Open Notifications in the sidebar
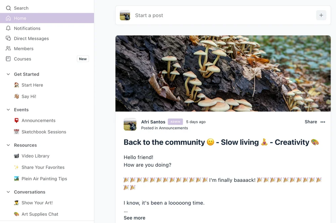Image resolution: width=336 pixels, height=223 pixels. coord(47,28)
